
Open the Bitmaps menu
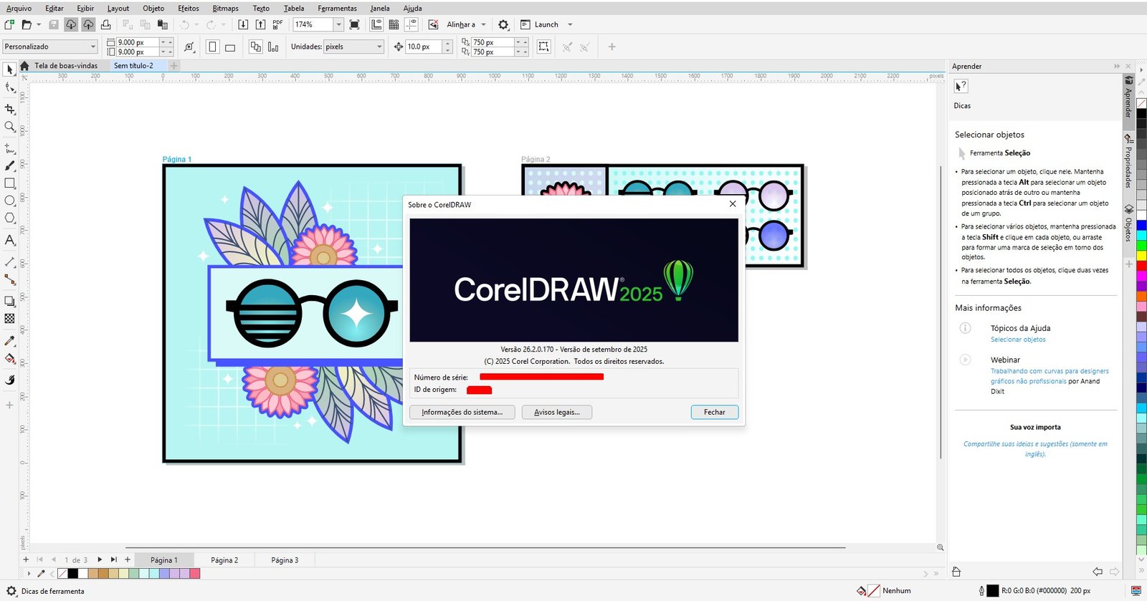pyautogui.click(x=225, y=8)
